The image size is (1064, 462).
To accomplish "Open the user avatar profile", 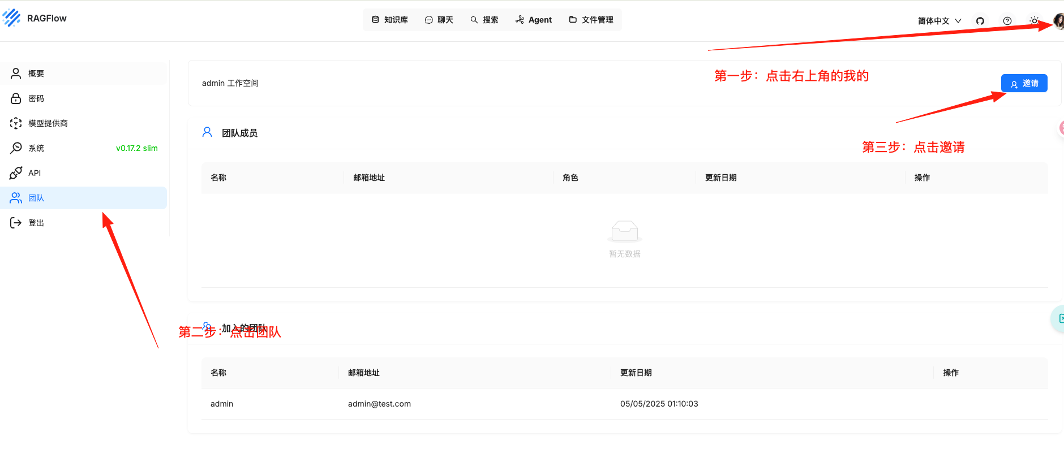I will coord(1058,21).
